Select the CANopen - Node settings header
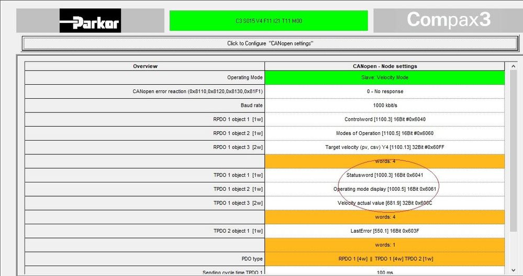 385,66
